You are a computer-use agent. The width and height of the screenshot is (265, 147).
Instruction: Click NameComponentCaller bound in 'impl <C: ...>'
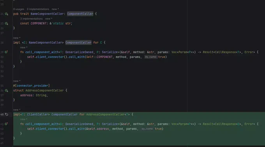pyautogui.click(x=45, y=43)
